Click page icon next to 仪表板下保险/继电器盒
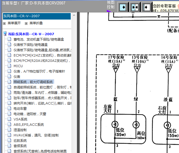179x153 pixels. tap(9, 44)
